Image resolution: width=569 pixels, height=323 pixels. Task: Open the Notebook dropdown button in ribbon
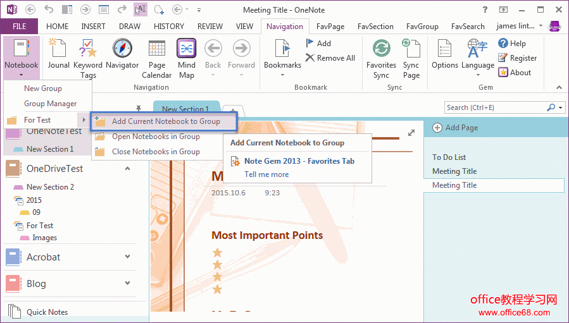pyautogui.click(x=21, y=58)
